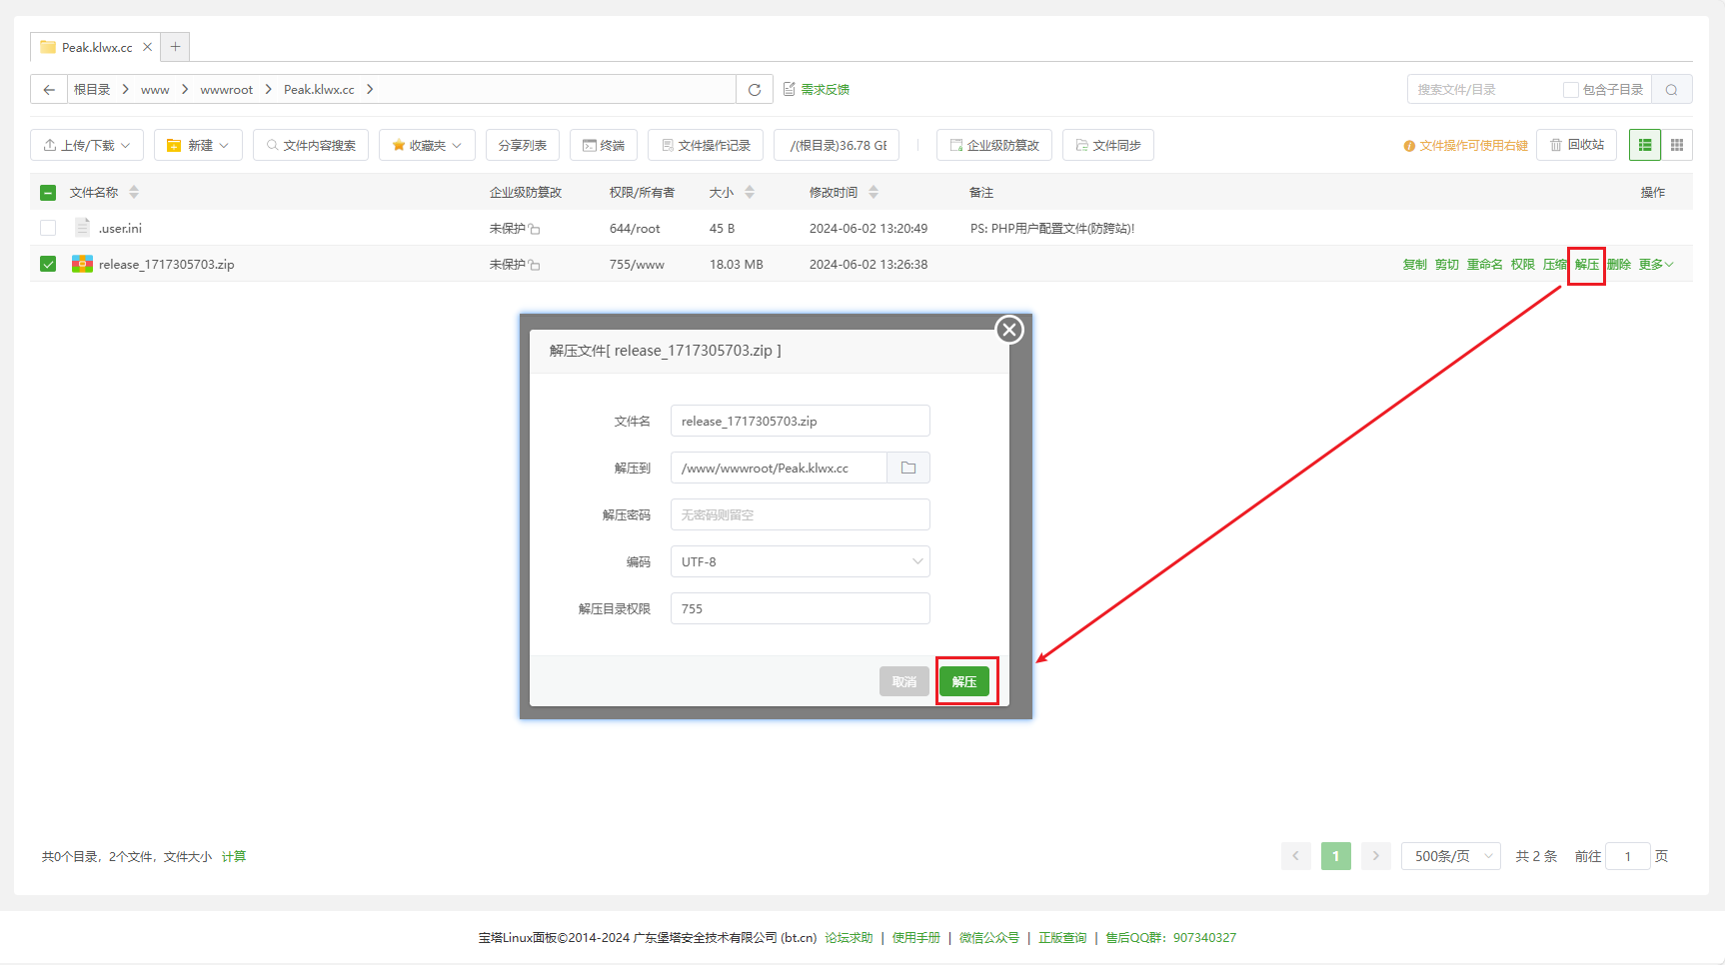Image resolution: width=1725 pixels, height=965 pixels.
Task: Click the file name field in dialog
Action: (801, 421)
